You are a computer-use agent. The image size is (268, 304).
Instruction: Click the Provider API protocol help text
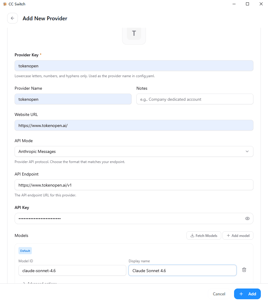point(70,162)
